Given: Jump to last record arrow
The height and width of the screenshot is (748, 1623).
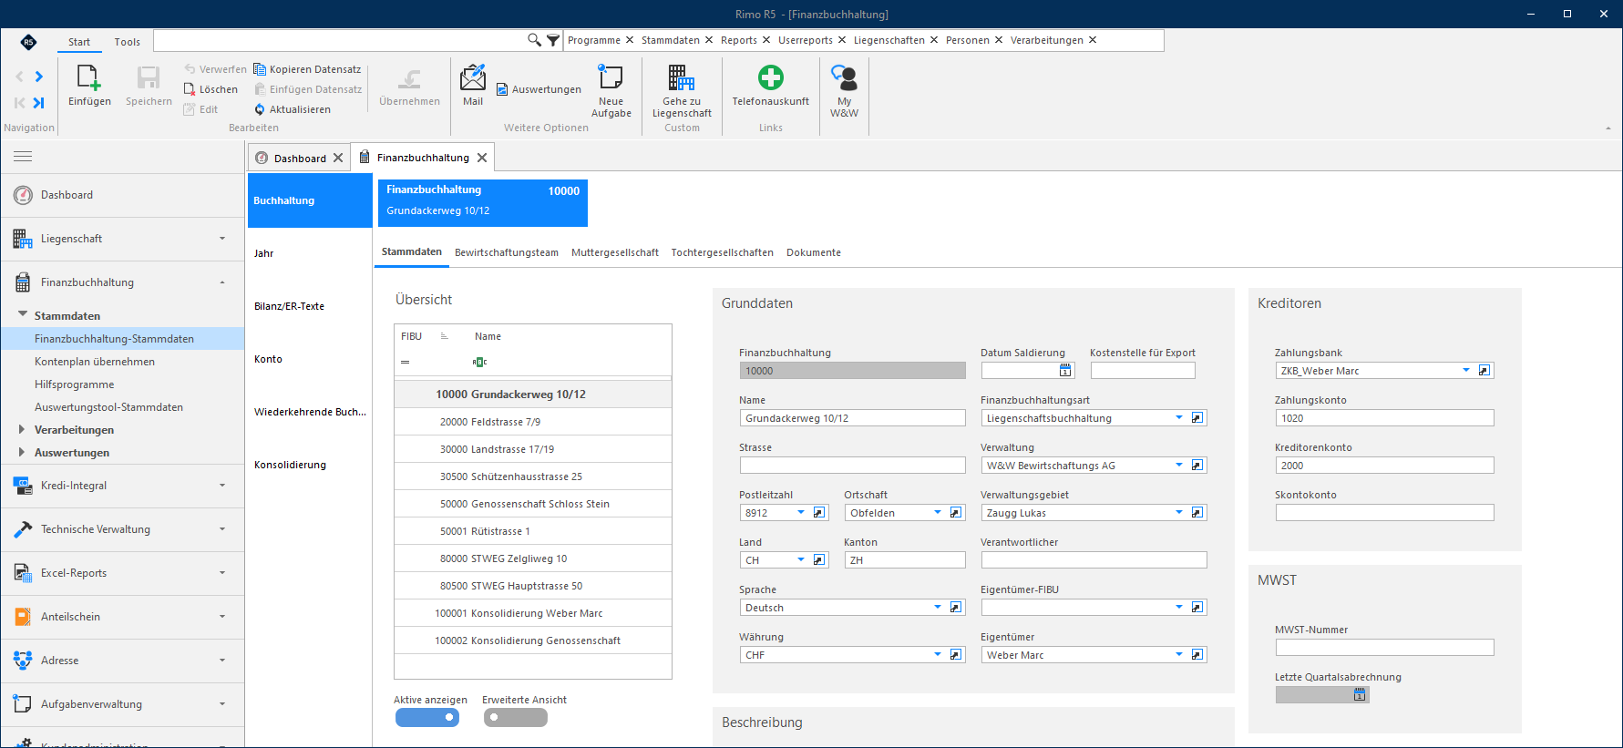Looking at the screenshot, I should click(39, 103).
